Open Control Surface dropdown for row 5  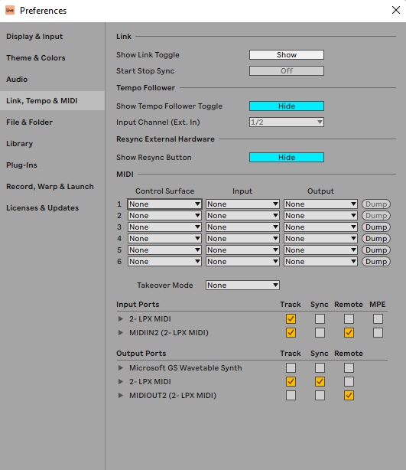[164, 250]
